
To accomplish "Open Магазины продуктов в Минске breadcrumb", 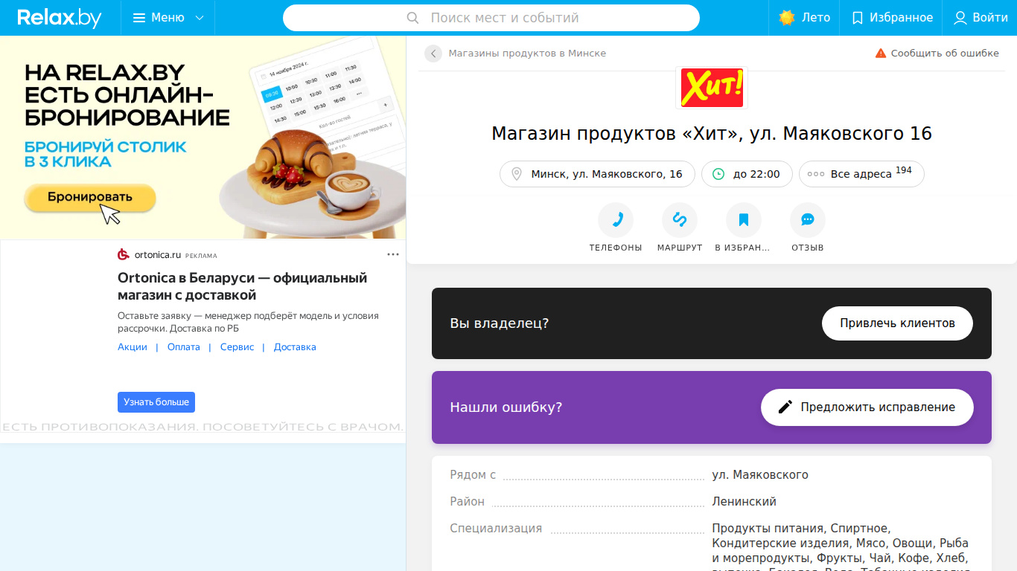I will pyautogui.click(x=527, y=54).
